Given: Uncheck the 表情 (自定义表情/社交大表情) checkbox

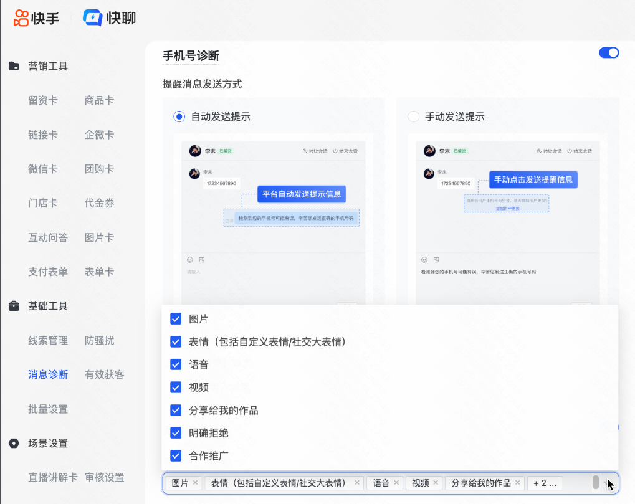Looking at the screenshot, I should click(x=176, y=341).
